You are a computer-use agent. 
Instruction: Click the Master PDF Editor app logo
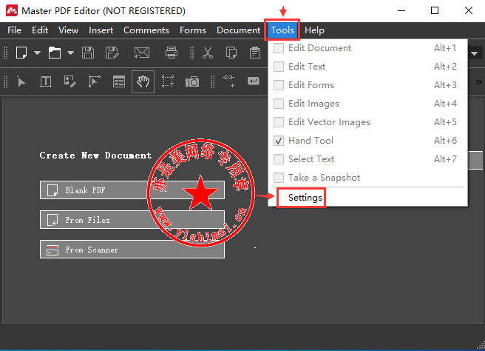(x=12, y=10)
